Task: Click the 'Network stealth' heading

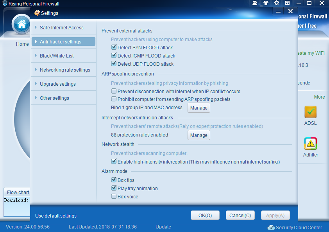Action: [118, 144]
